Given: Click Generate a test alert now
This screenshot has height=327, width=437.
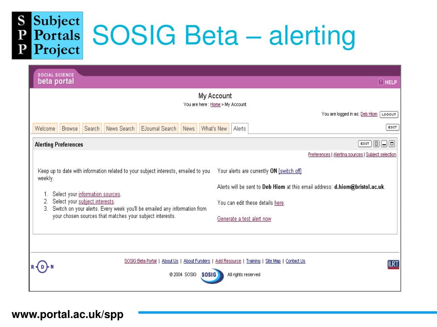Looking at the screenshot, I should (244, 219).
